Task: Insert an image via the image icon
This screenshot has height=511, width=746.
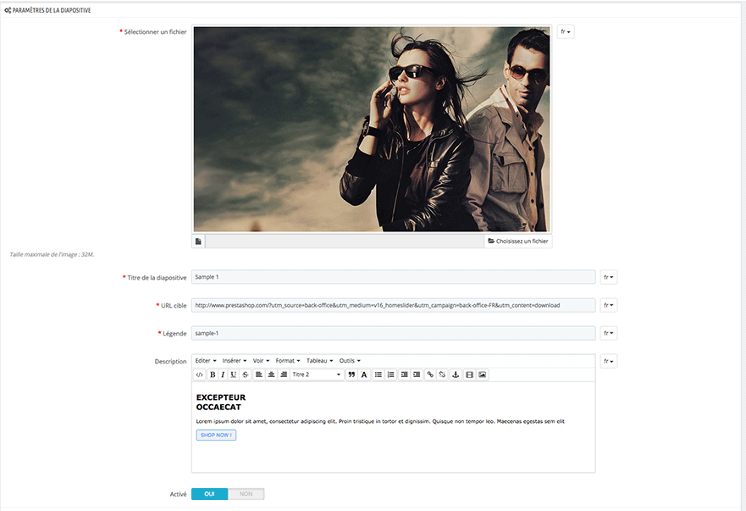Action: (x=482, y=375)
